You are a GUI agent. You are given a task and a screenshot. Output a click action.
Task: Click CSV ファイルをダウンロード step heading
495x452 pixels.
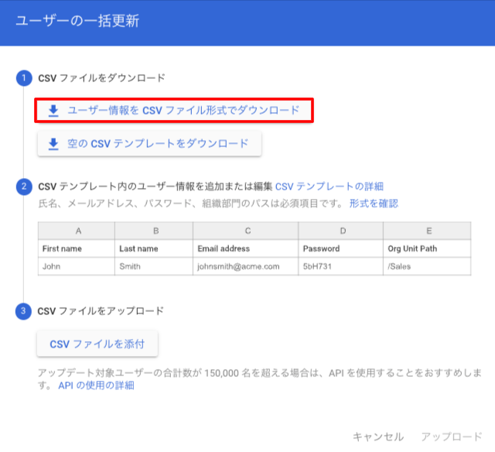101,77
